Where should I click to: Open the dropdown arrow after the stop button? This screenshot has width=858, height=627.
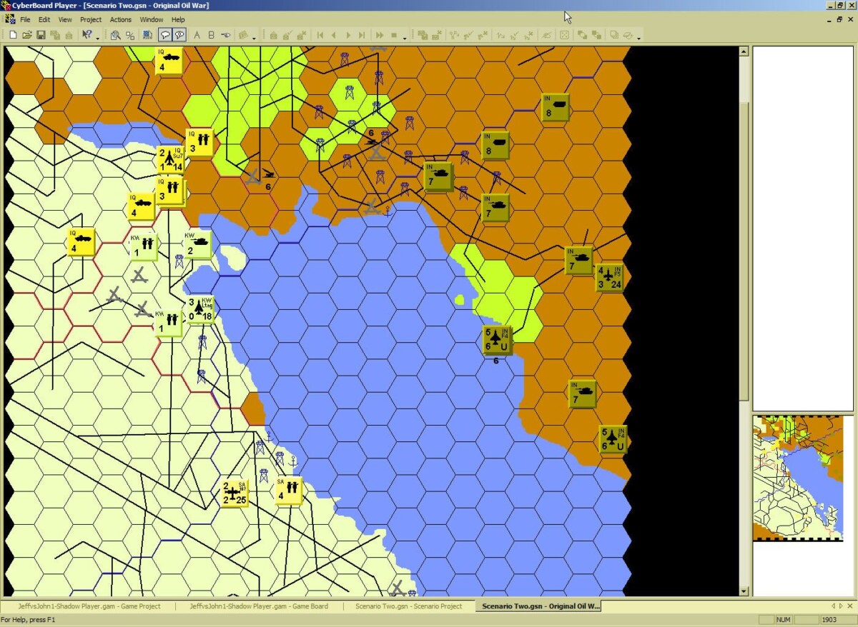(x=405, y=36)
